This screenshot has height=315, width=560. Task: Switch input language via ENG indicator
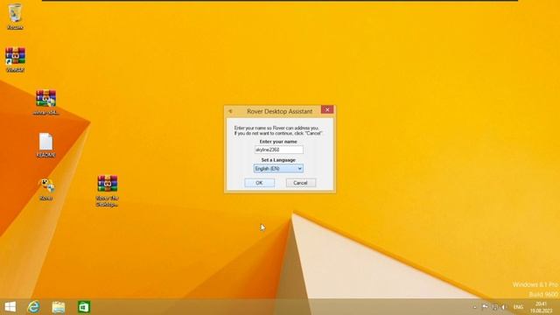pos(518,307)
